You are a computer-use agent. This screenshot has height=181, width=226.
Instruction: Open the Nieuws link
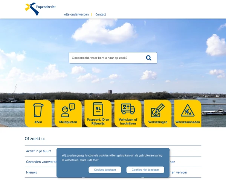(32, 172)
